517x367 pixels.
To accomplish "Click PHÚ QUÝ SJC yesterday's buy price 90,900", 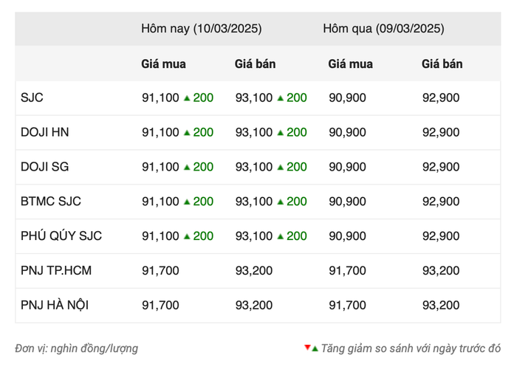I will point(346,236).
